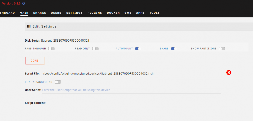The image size is (253, 121).
Task: Click the Pass Through label
Action: pyautogui.click(x=35, y=49)
